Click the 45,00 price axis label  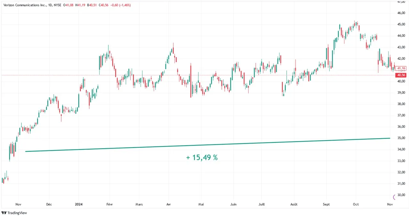point(401,24)
